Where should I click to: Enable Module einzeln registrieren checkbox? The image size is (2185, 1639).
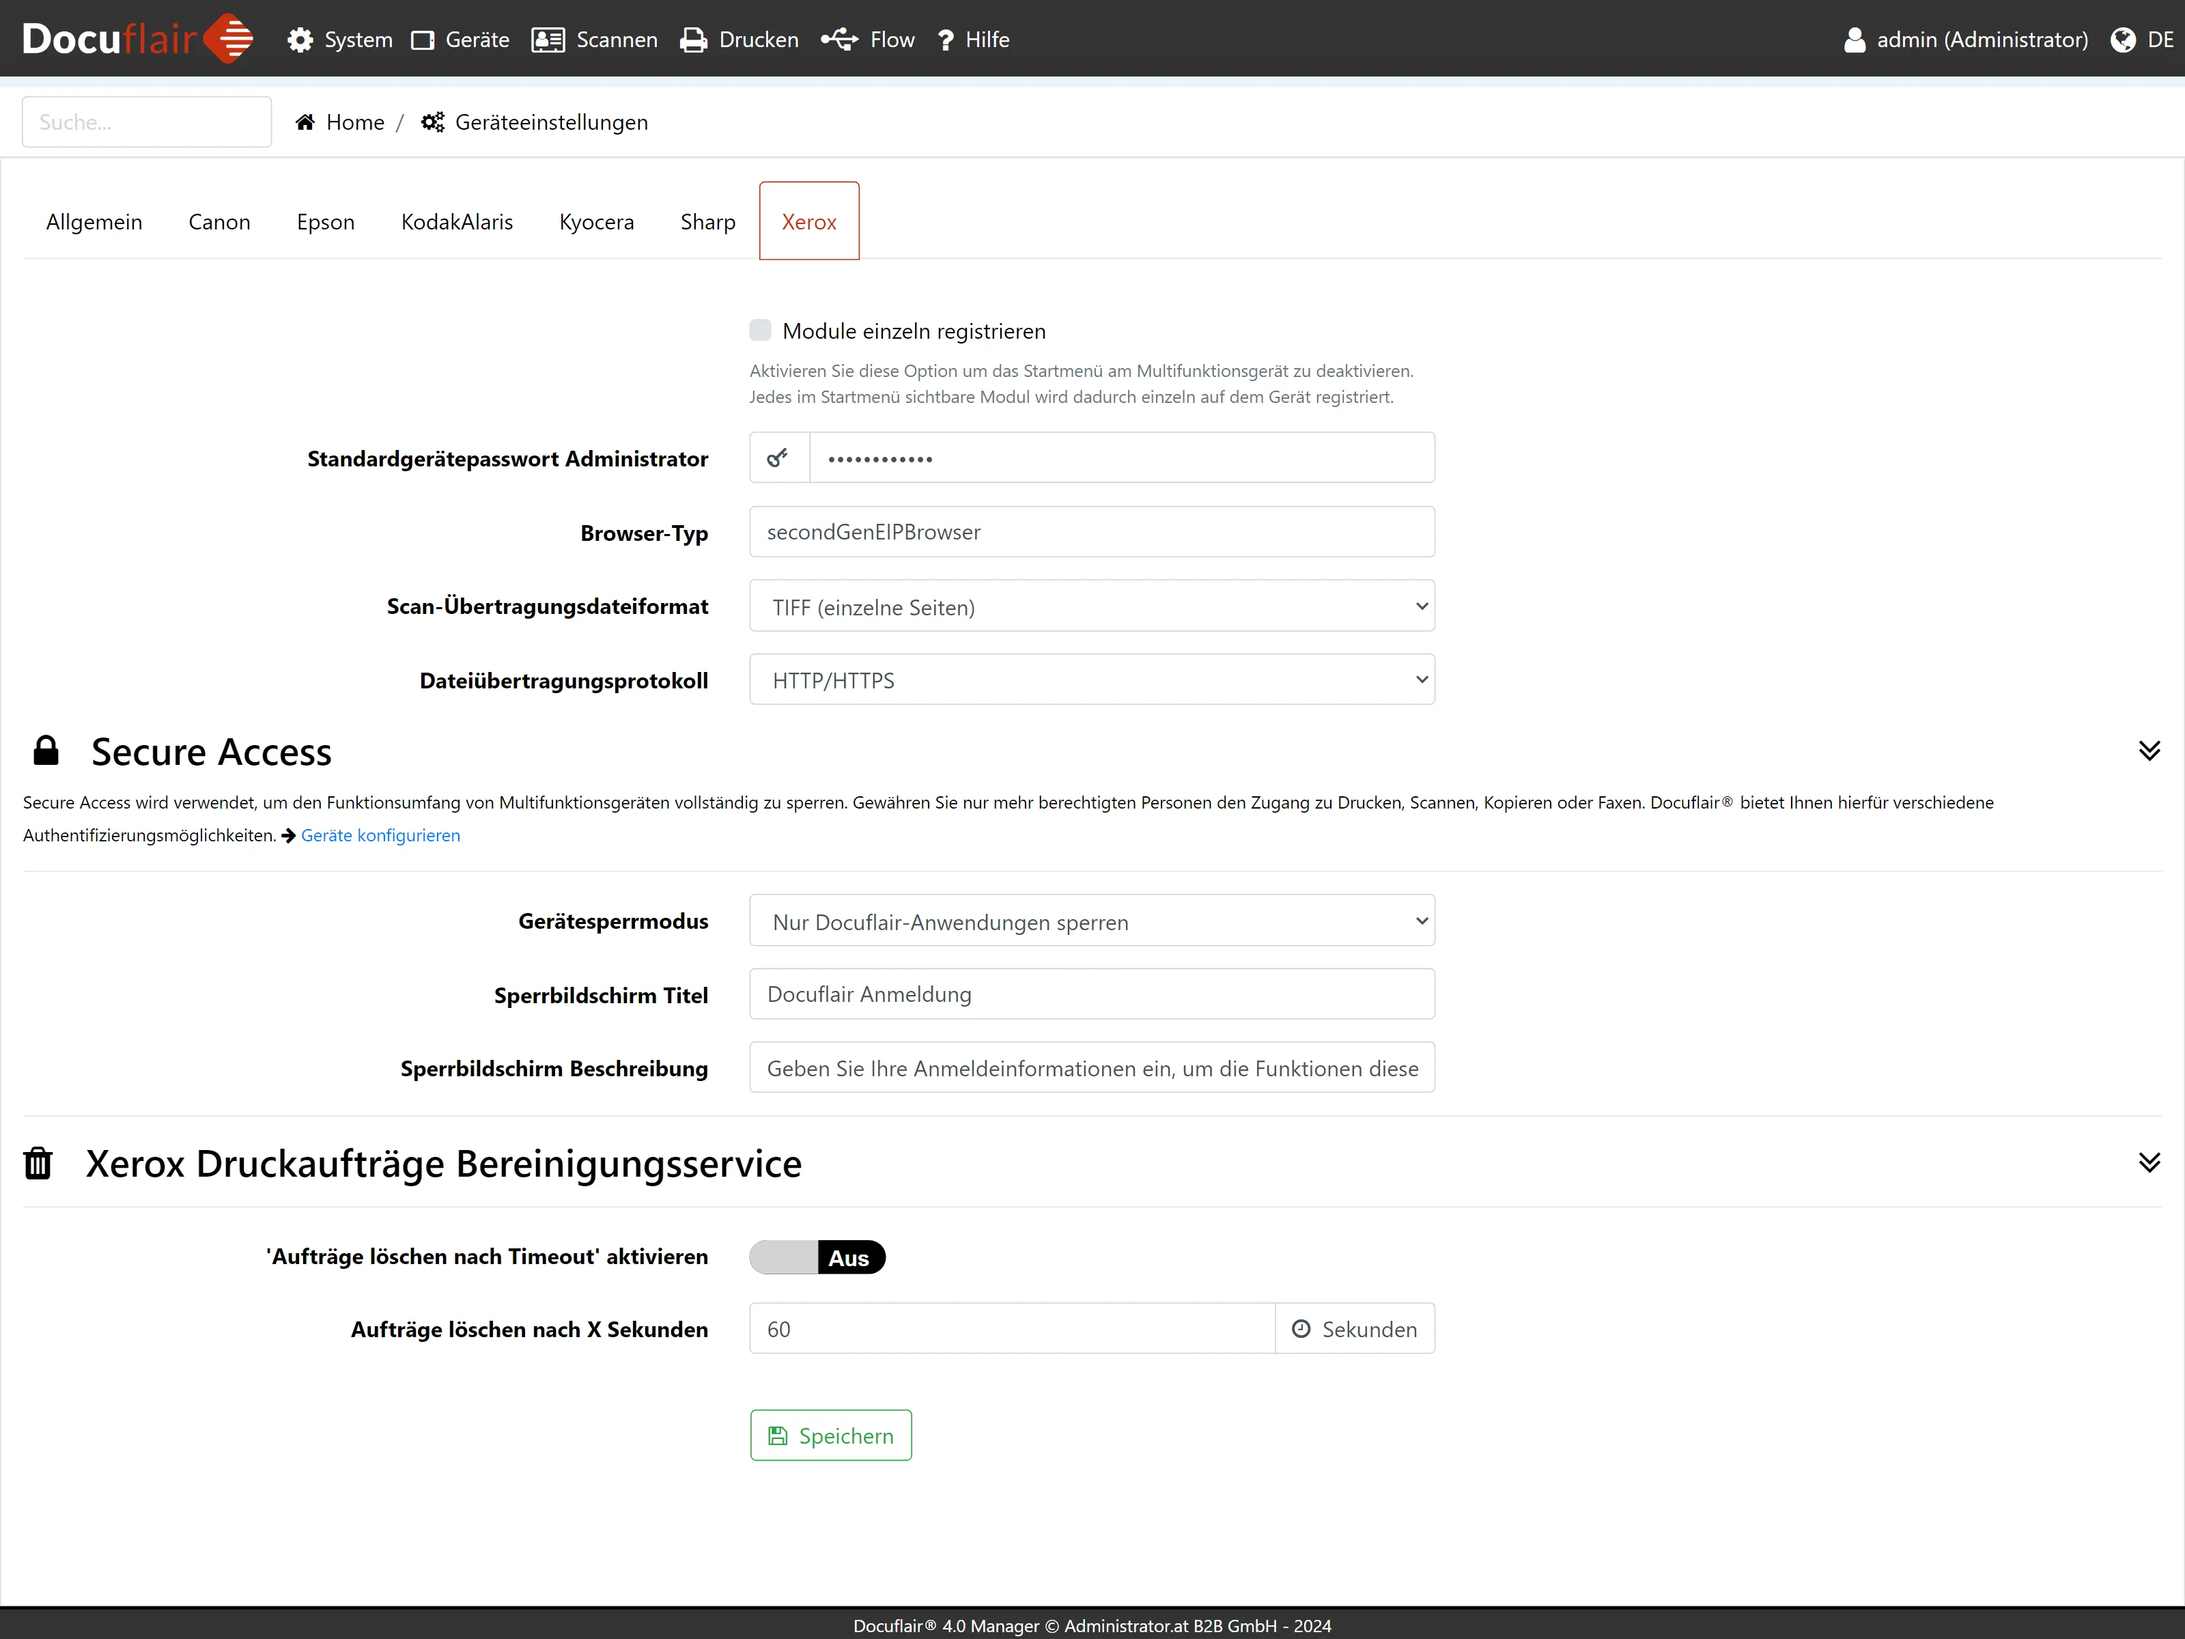coord(759,330)
